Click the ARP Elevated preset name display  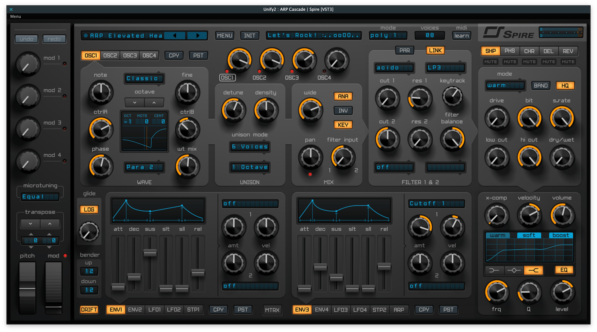(123, 35)
